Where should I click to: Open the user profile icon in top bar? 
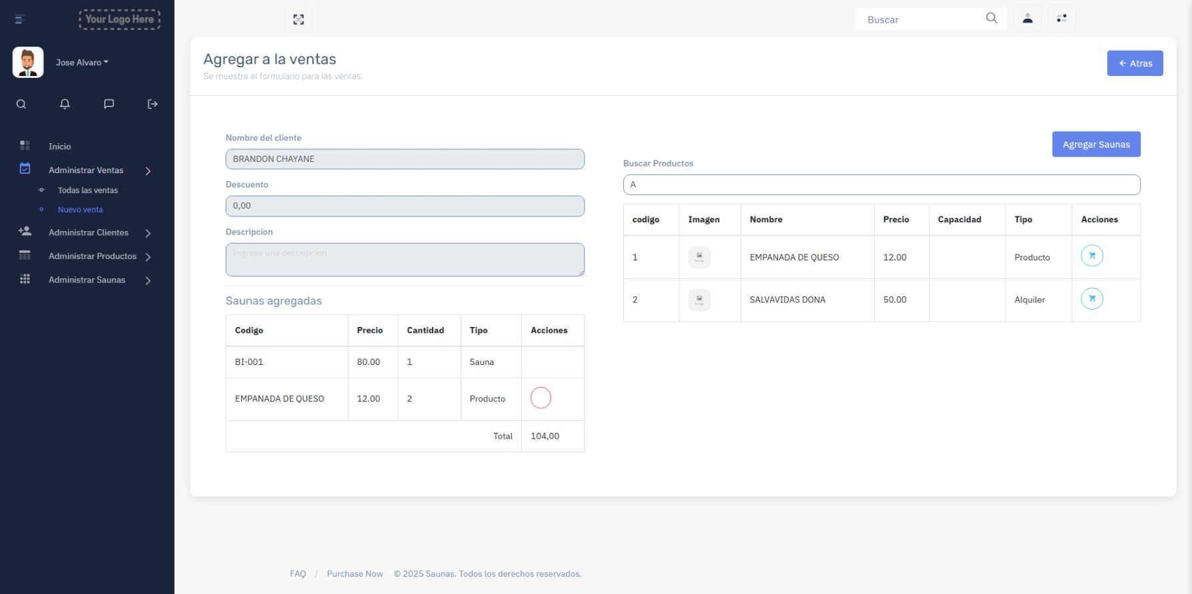pos(1027,19)
